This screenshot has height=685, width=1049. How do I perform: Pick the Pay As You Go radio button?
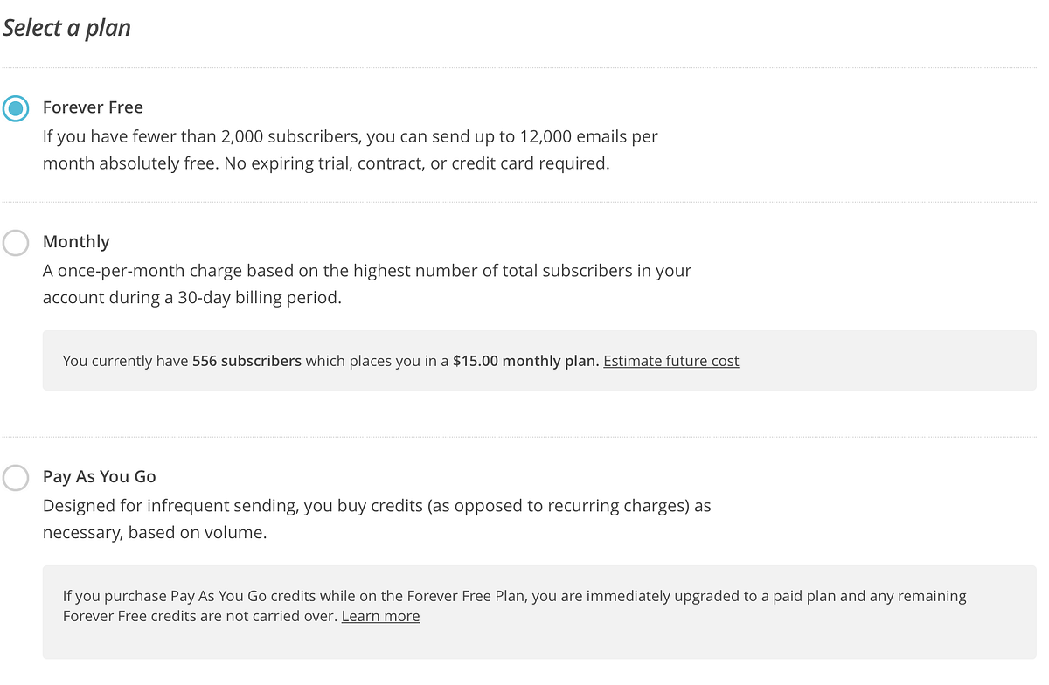point(16,477)
